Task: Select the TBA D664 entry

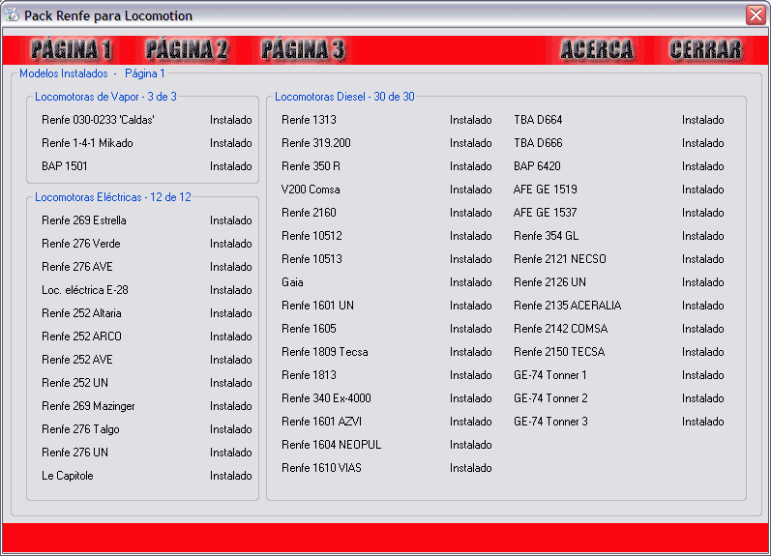Action: (x=538, y=120)
